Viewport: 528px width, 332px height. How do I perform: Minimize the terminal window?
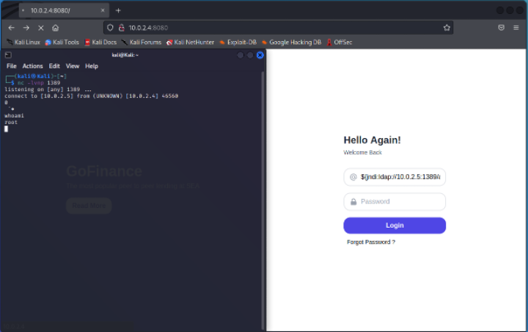[240, 55]
